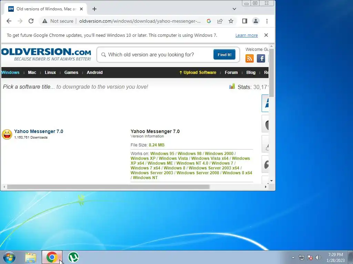Screen dimensions: 353x264
Task: Open a new tab
Action: pyautogui.click(x=94, y=9)
